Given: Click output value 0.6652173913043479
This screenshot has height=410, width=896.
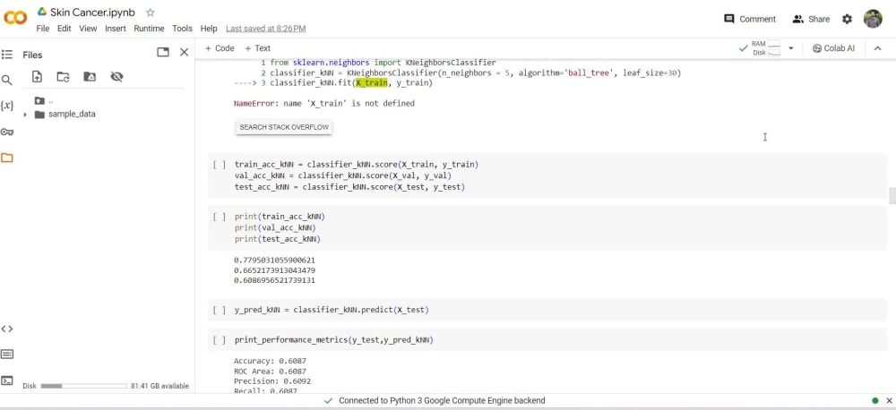Looking at the screenshot, I should pos(274,270).
